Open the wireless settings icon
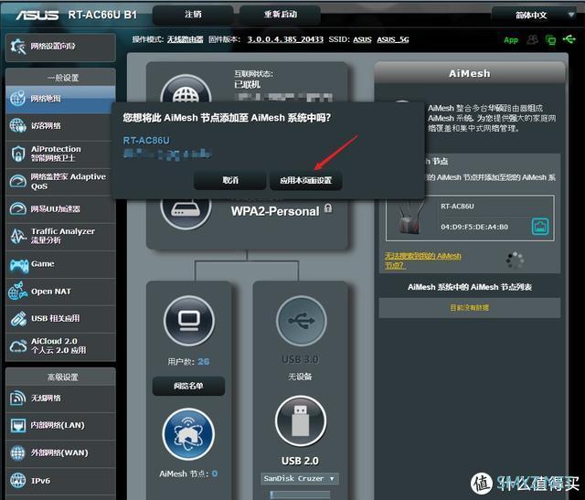Screen dimensions: 585x500 (x=17, y=399)
